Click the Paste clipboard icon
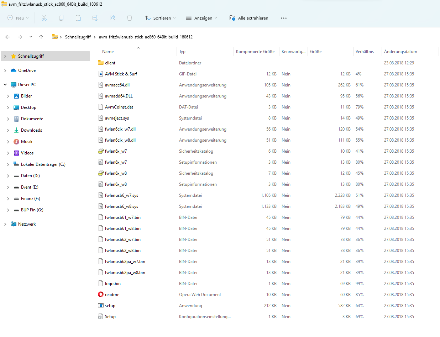 click(78, 18)
